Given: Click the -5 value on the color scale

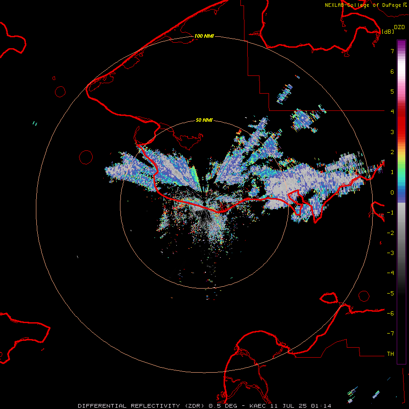Looking at the screenshot, I should tap(390, 294).
